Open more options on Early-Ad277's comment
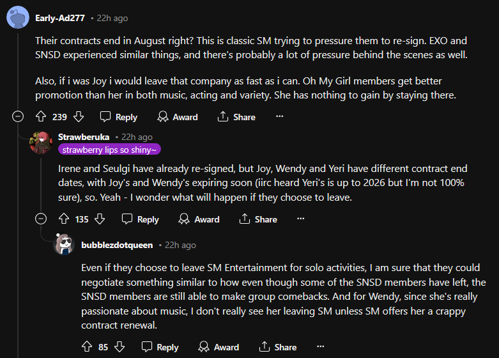Screen dimensions: 499x358 coord(279,117)
